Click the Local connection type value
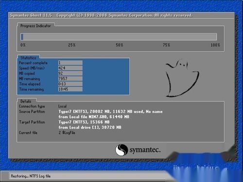The image size is (243, 182). (62, 106)
